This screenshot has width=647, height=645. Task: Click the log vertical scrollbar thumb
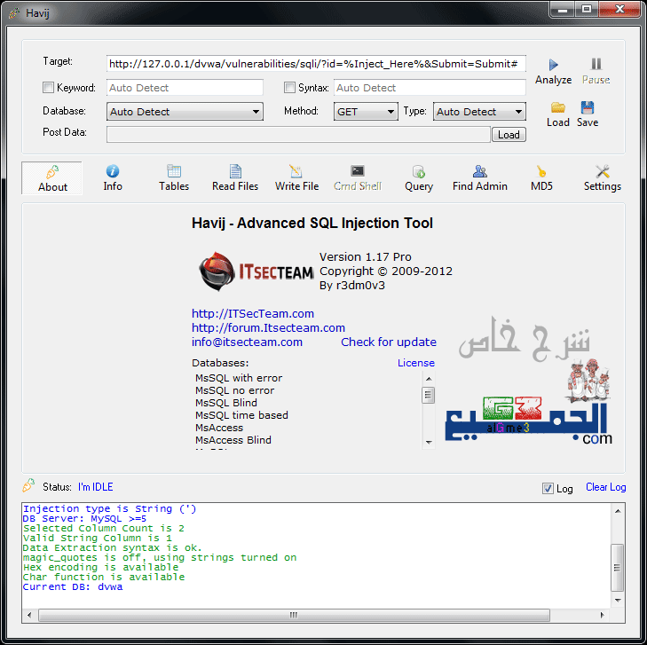[x=618, y=568]
